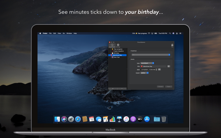Open the Edit menu
The height and width of the screenshot is (138, 221).
point(54,33)
